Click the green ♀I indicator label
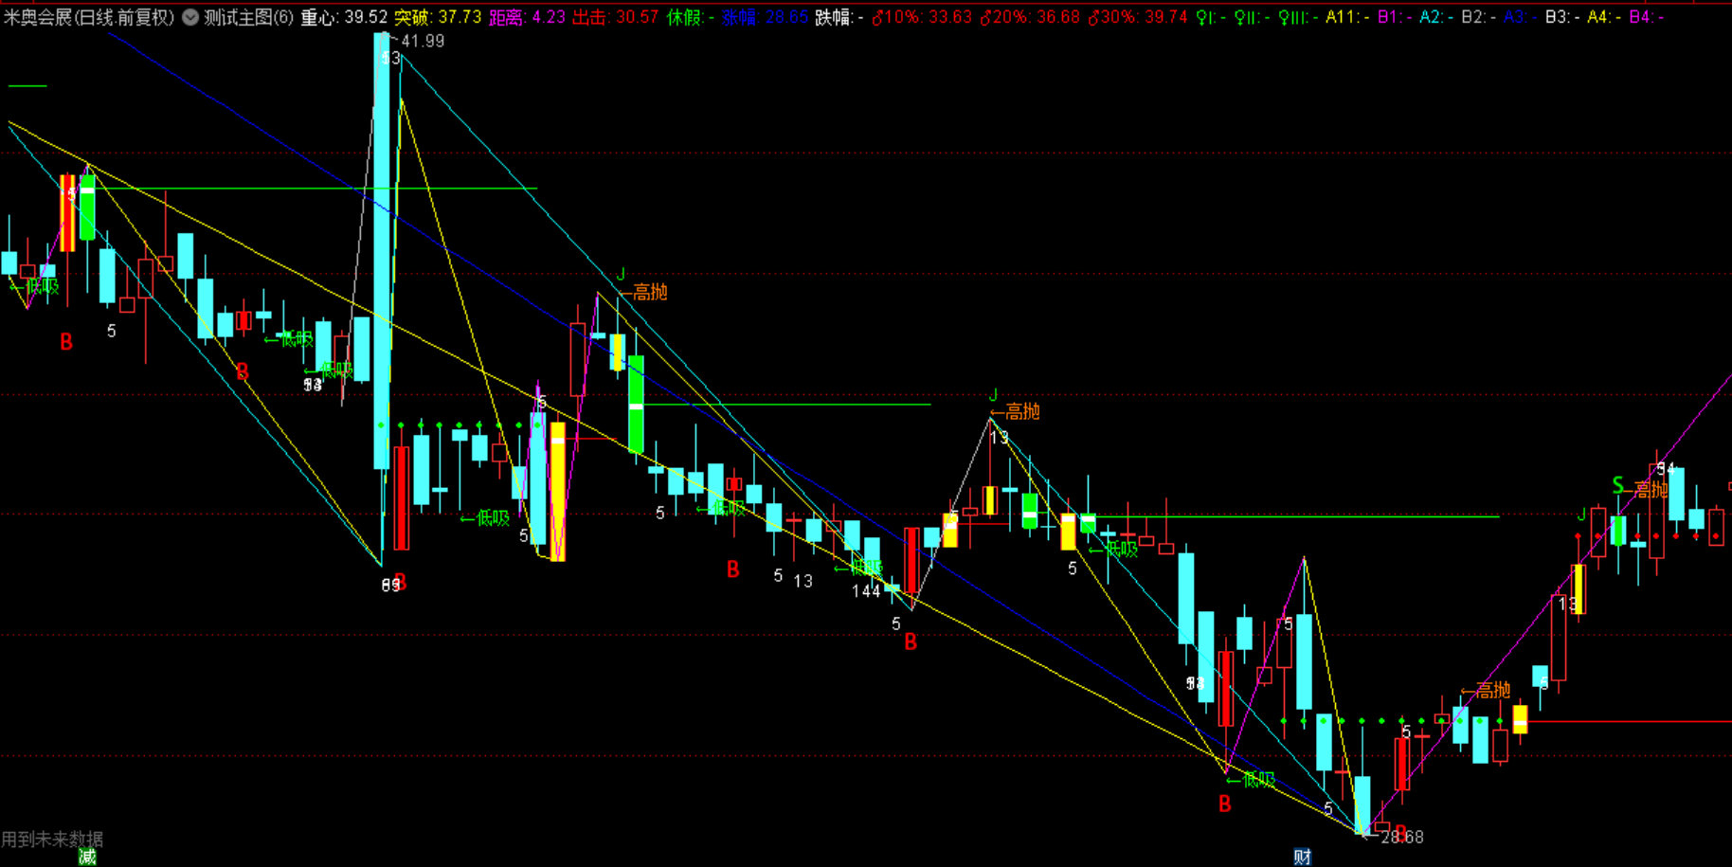 [x=1211, y=17]
